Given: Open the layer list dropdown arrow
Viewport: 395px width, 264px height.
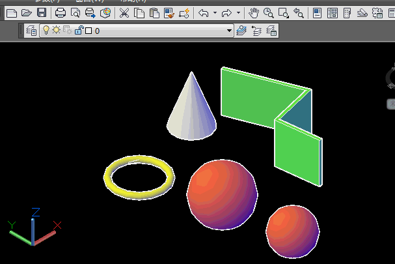Looking at the screenshot, I should (x=229, y=31).
